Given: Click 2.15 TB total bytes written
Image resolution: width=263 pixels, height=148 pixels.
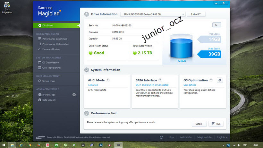Looking at the screenshot, I should click(x=143, y=53).
